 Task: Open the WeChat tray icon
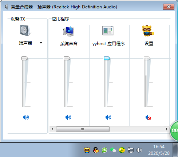[113, 150]
